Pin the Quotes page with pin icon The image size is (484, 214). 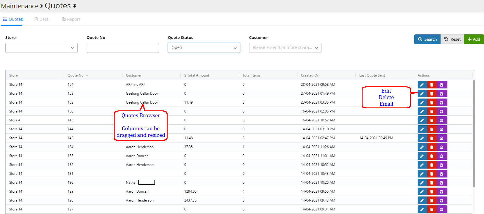(75, 6)
